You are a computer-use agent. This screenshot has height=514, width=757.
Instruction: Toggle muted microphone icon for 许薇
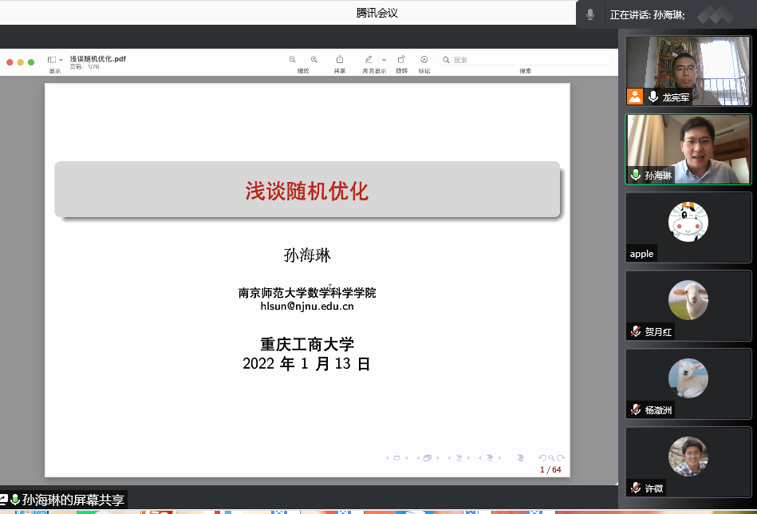tap(636, 487)
